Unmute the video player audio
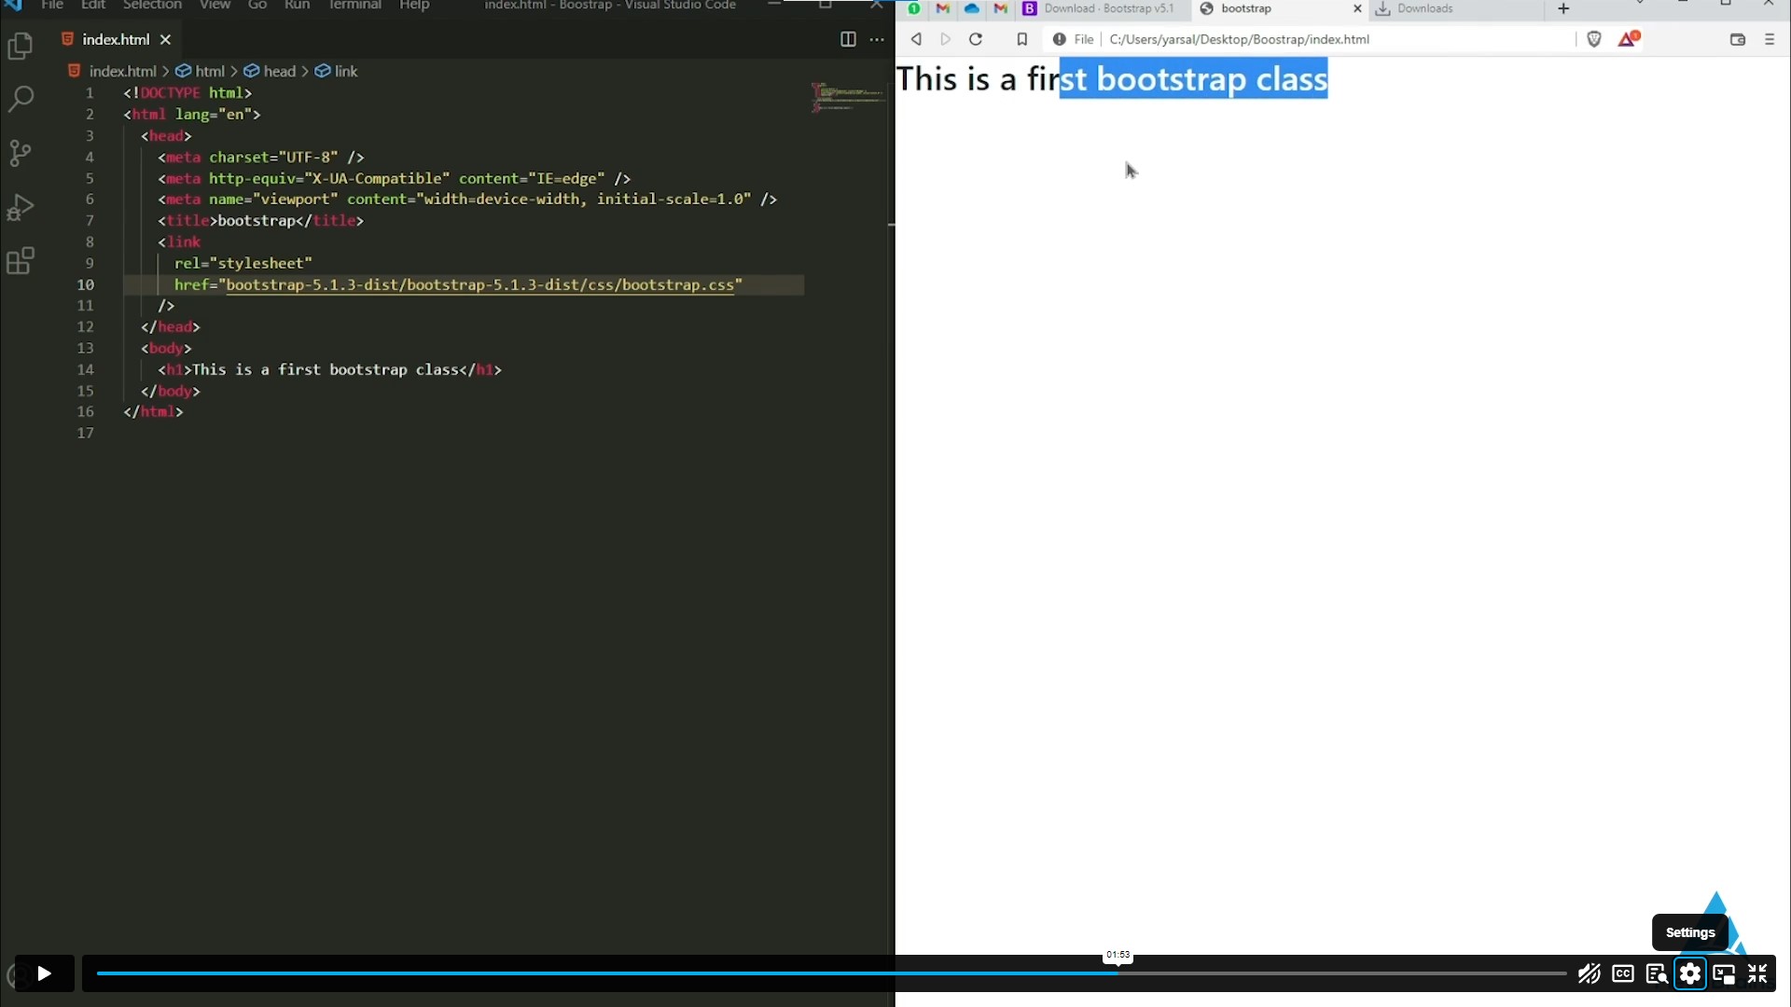Image resolution: width=1791 pixels, height=1007 pixels. [x=1589, y=974]
